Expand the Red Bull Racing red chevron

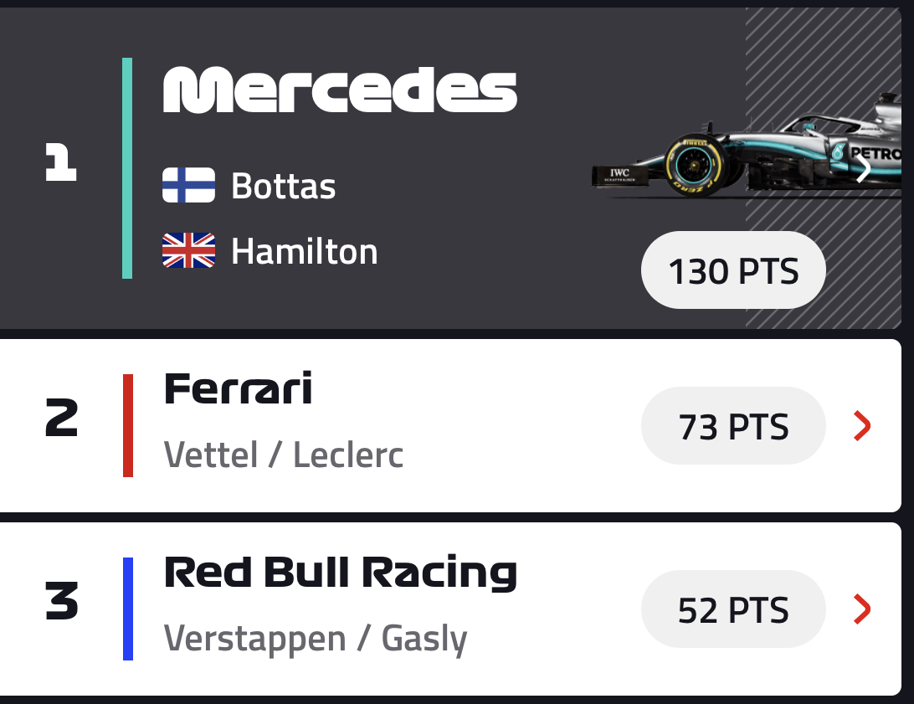pyautogui.click(x=862, y=609)
